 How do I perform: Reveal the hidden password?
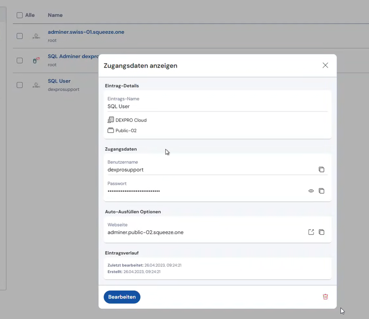(x=311, y=191)
